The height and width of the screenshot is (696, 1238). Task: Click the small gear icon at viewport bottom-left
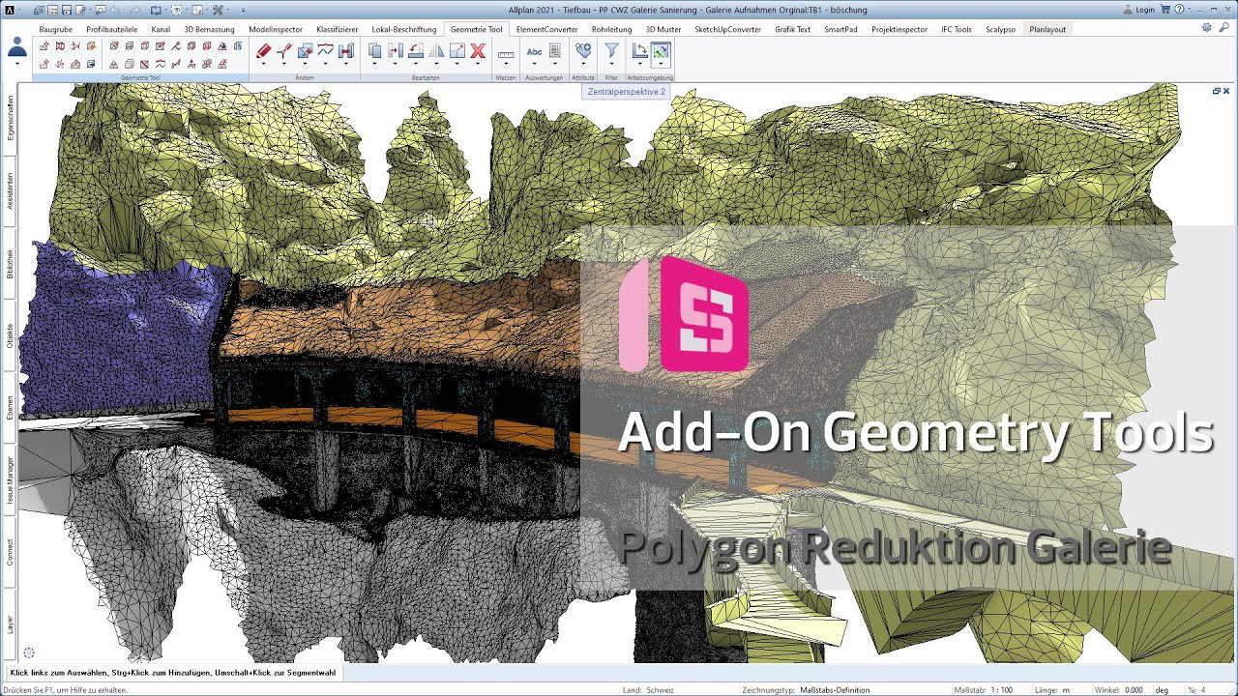[29, 653]
